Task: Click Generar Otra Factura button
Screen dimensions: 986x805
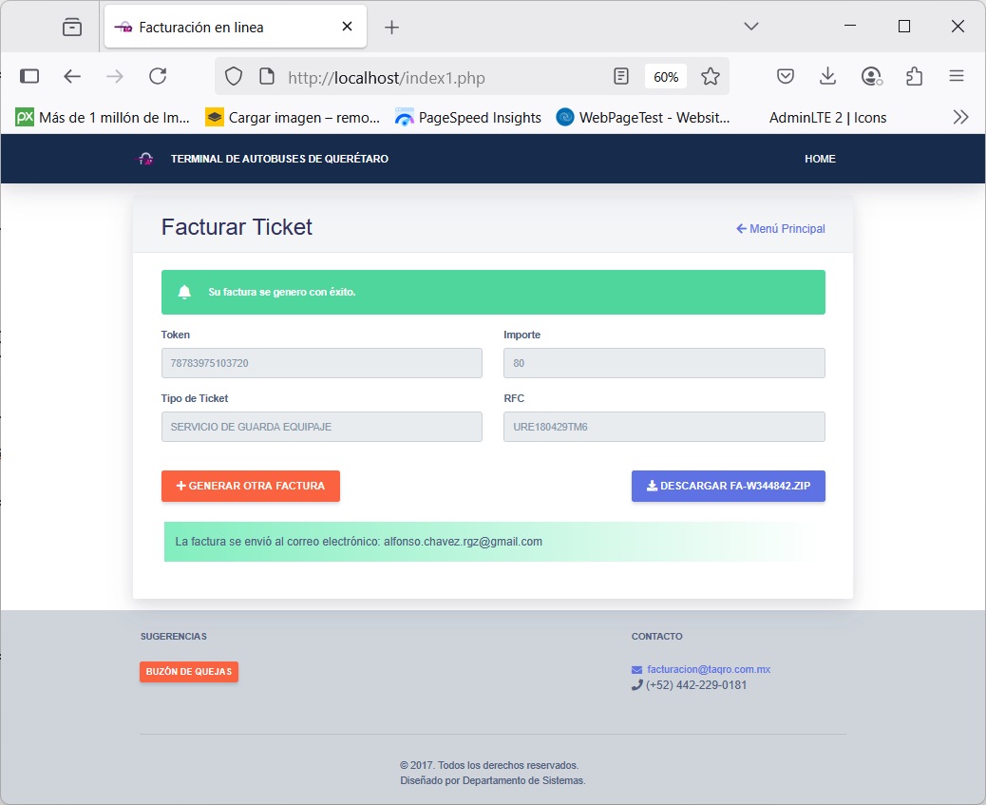Action: [x=251, y=486]
